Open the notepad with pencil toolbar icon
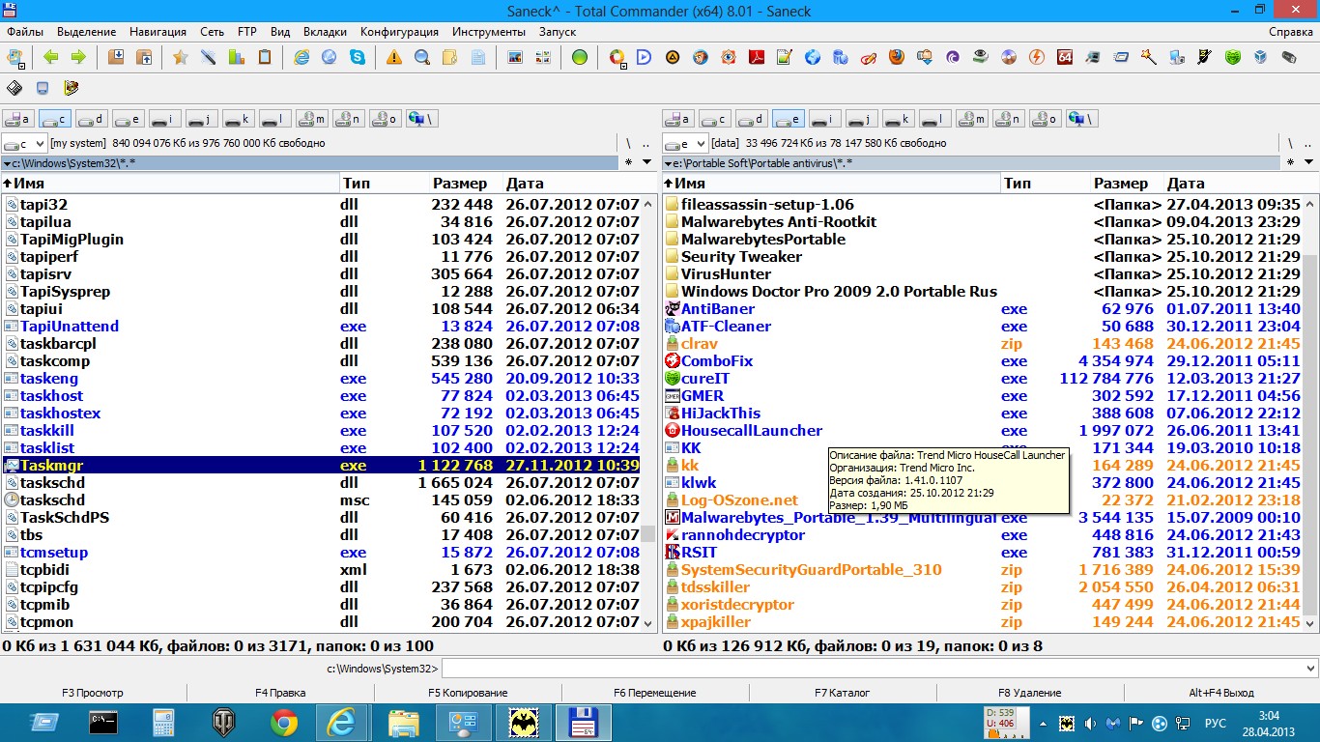Viewport: 1320px width, 742px height. click(784, 57)
